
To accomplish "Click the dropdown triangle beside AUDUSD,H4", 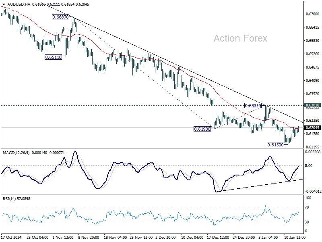I will click(4, 4).
